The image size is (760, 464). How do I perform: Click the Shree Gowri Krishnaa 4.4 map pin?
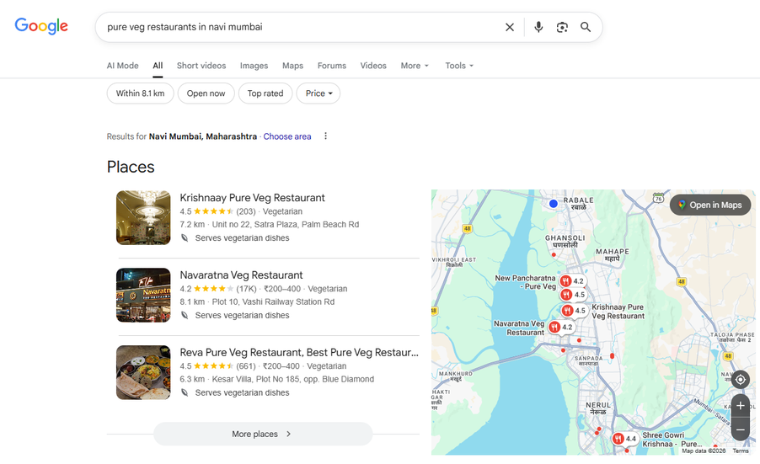click(x=624, y=439)
